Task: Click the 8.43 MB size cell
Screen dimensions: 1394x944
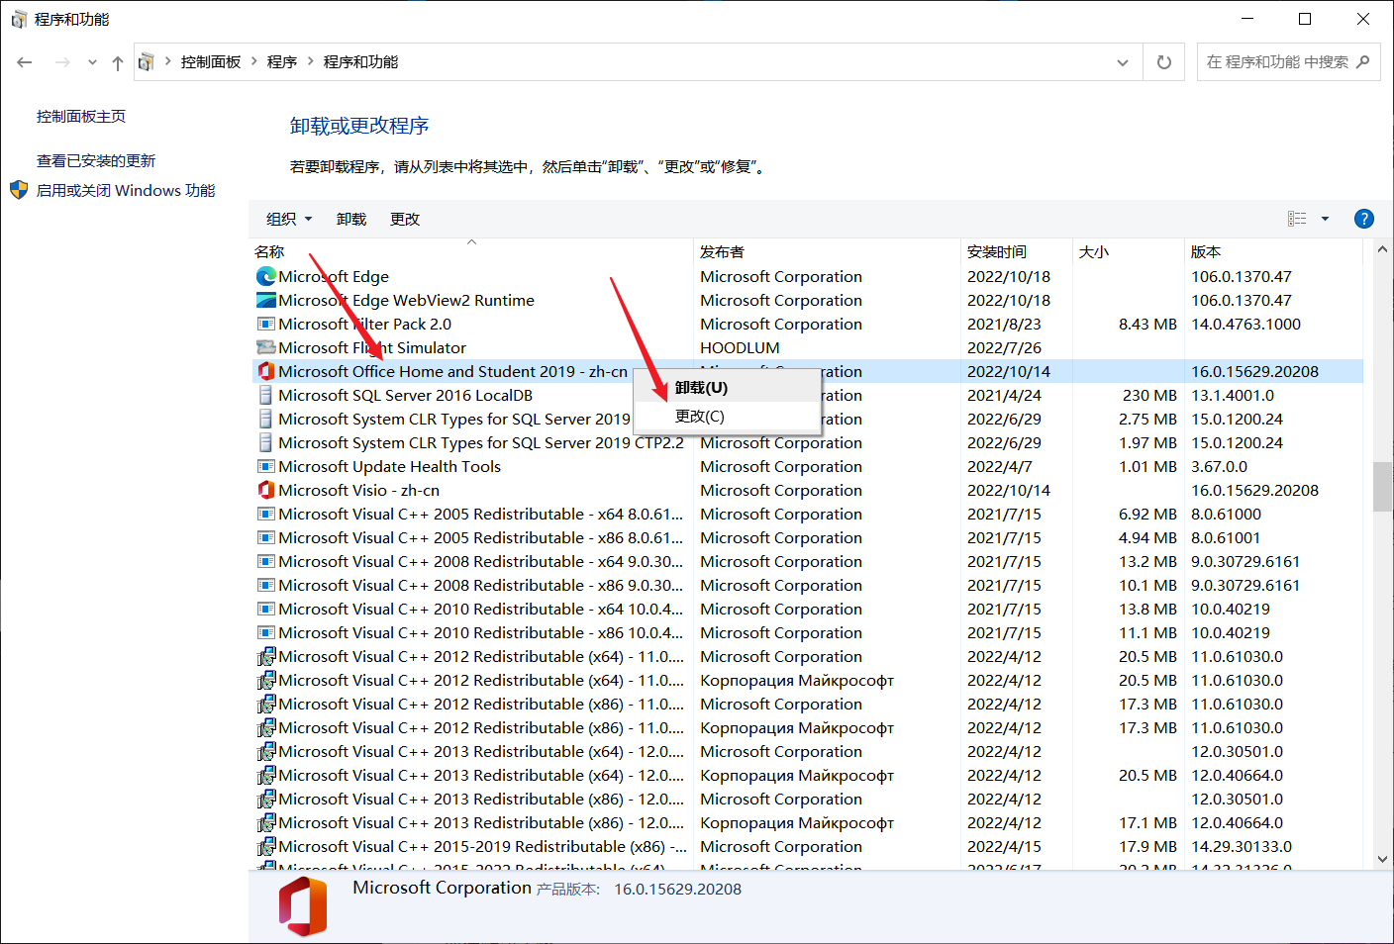Action: coord(1147,325)
